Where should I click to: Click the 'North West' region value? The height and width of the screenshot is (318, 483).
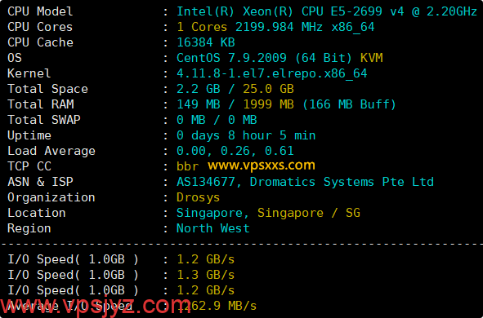pyautogui.click(x=212, y=228)
